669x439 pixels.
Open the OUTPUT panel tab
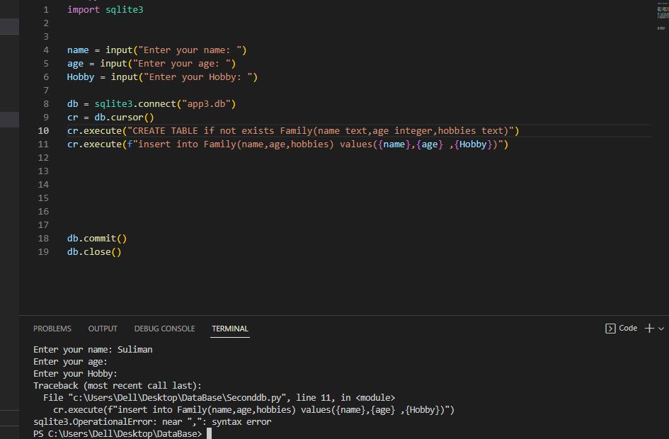click(103, 329)
